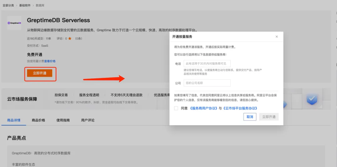This screenshot has height=167, width=337.
Task: Click the 取消 cancel button
Action: point(250,117)
